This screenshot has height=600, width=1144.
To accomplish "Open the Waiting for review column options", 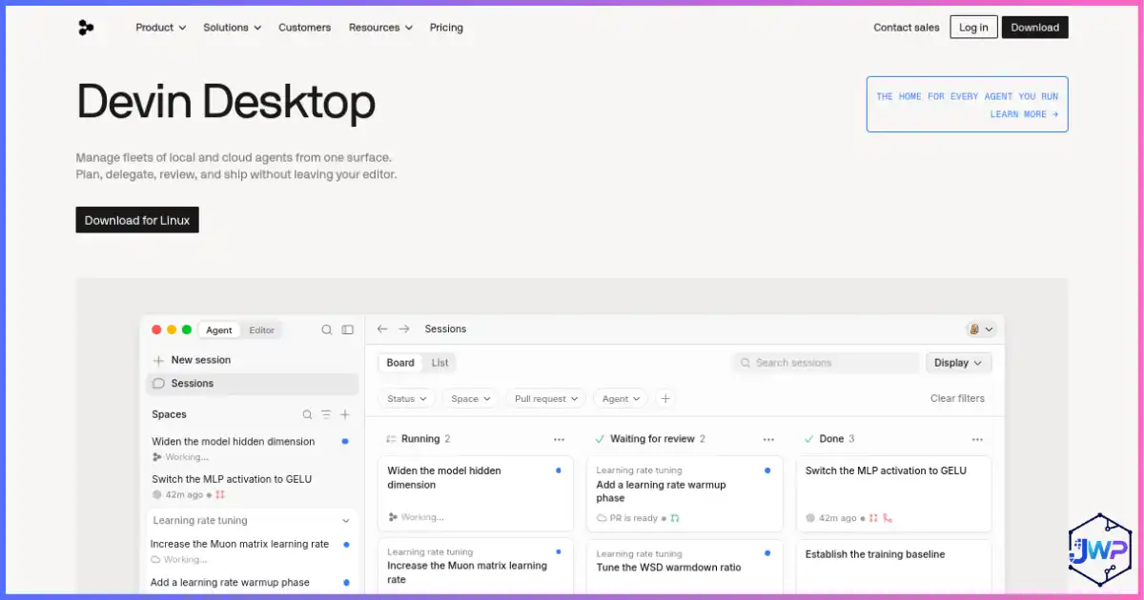I will (x=768, y=439).
